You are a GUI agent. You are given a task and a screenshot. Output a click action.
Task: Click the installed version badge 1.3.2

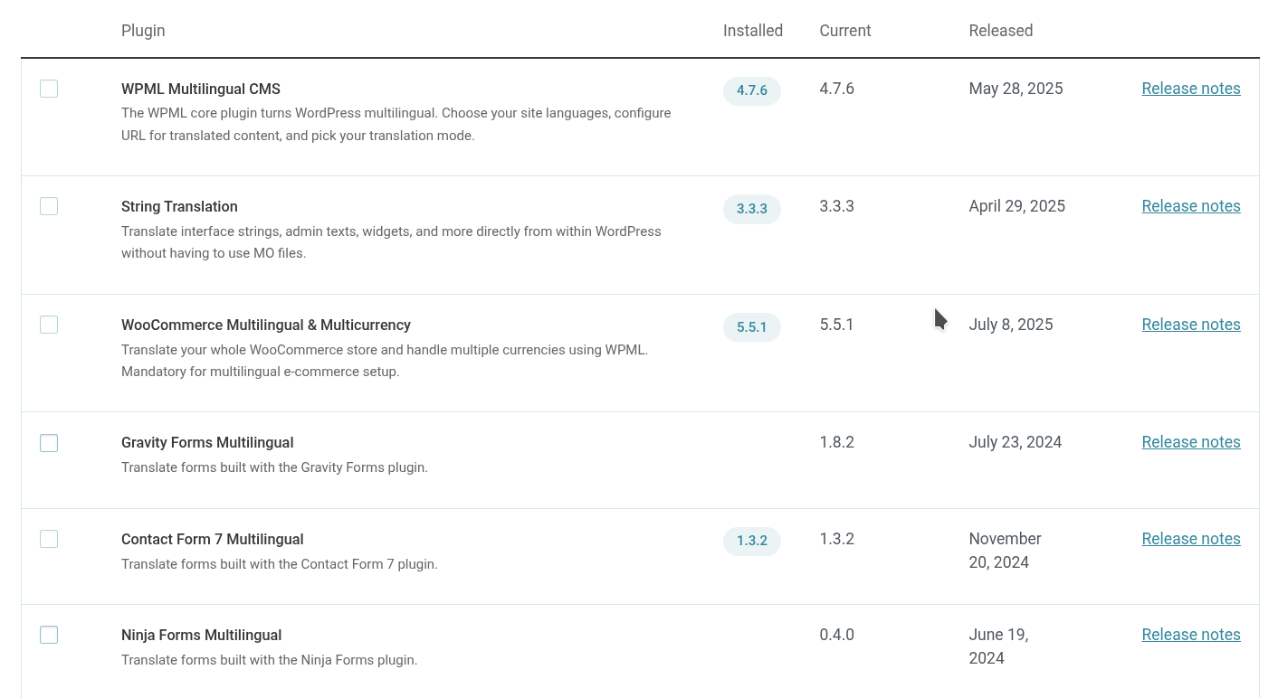tap(751, 541)
